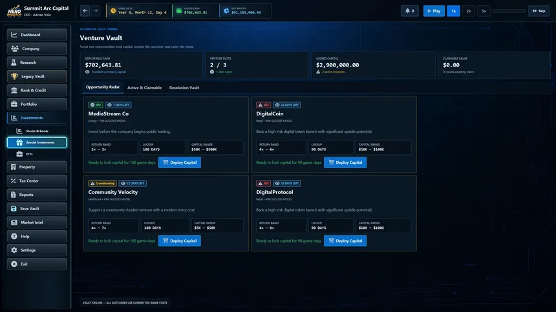The height and width of the screenshot is (312, 556).
Task: Click the time progress bar
Action: (x=509, y=11)
